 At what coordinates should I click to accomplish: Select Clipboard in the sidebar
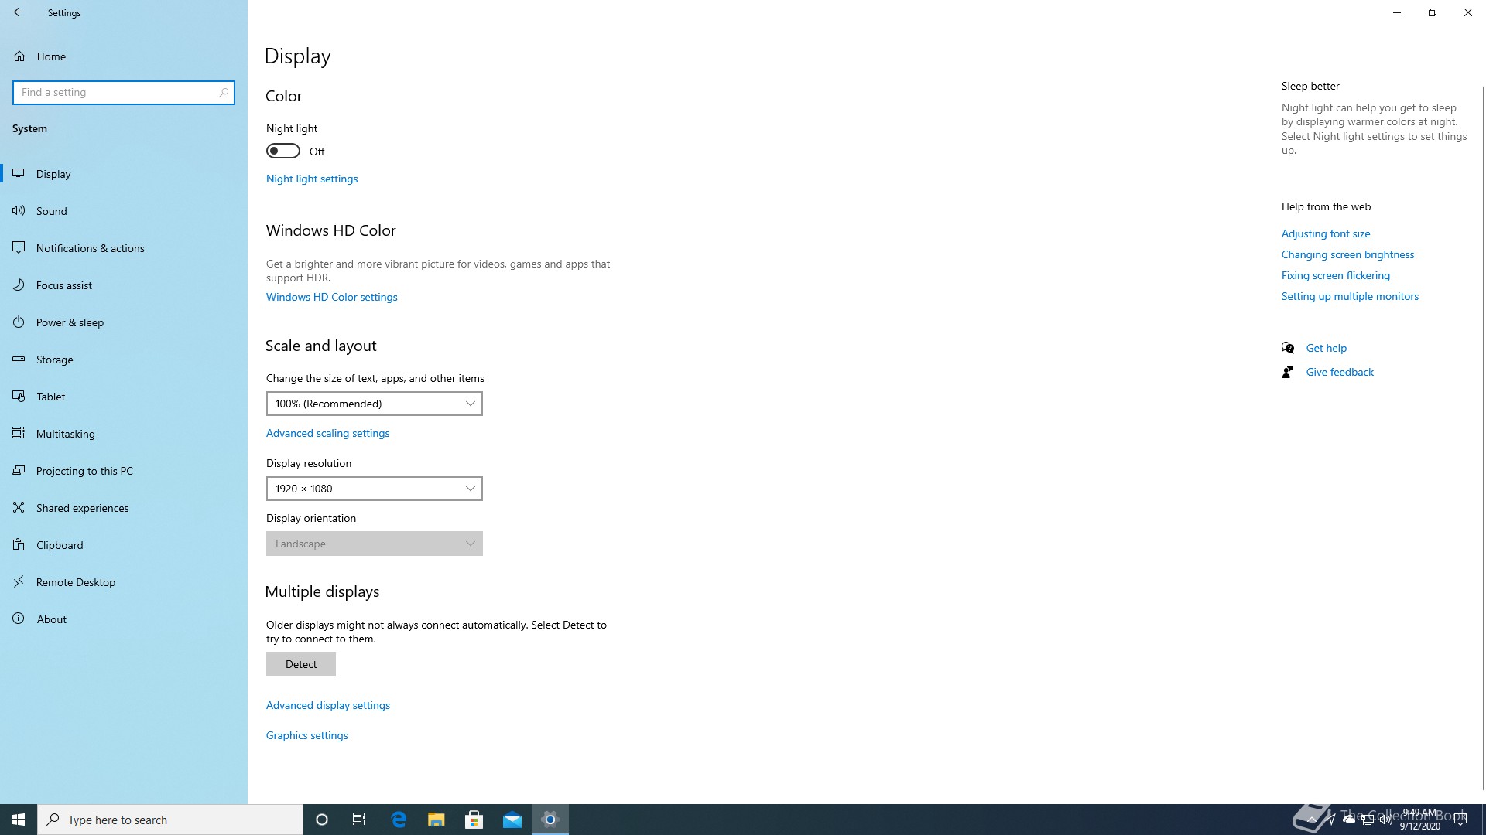tap(124, 545)
